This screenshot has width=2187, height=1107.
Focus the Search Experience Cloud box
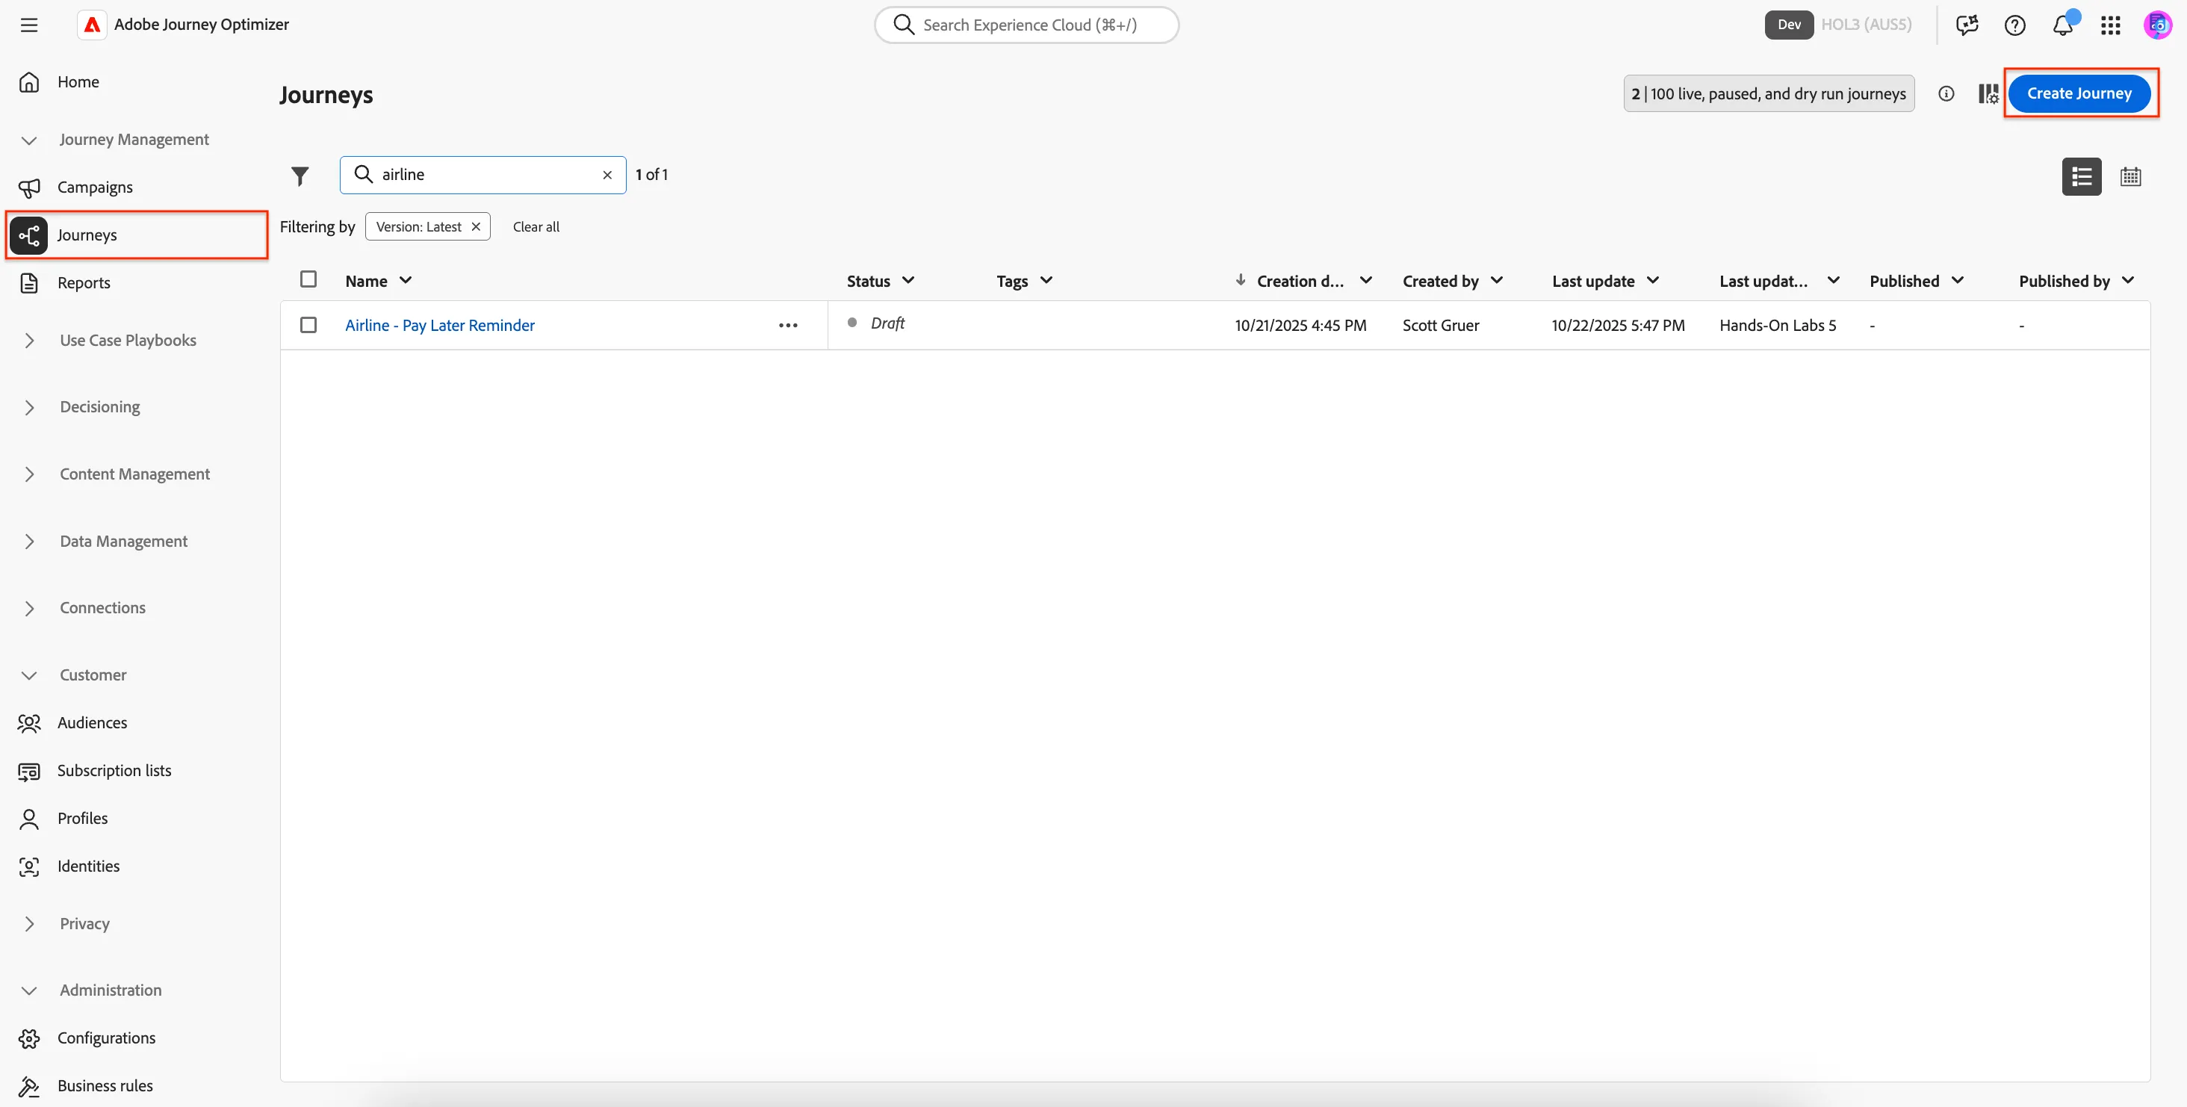[x=1026, y=25]
